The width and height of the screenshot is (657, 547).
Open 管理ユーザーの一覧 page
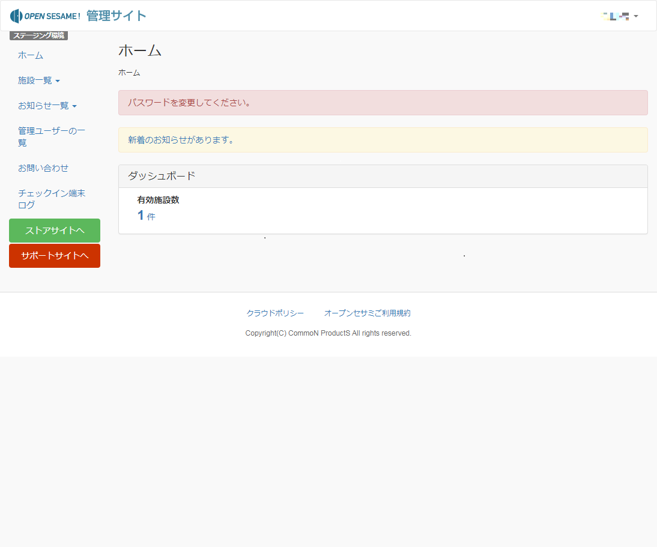(x=52, y=136)
